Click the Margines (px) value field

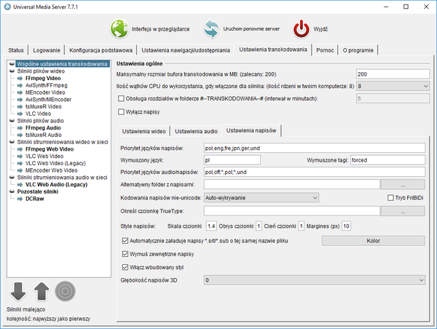pyautogui.click(x=346, y=226)
